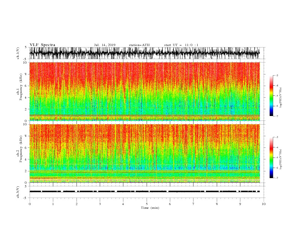297x229 pixels.
Task: Click time axis tick label "9"
Action: coord(240,204)
